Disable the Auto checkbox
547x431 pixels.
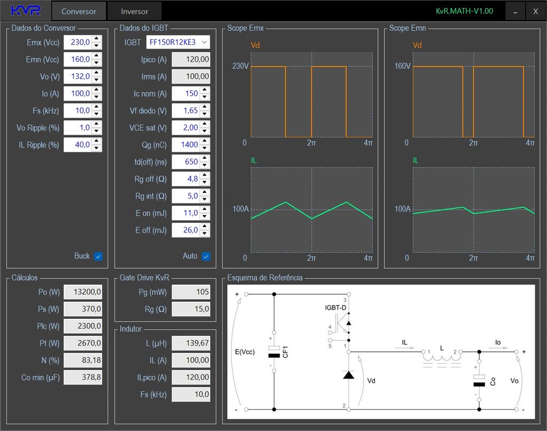[x=206, y=256]
